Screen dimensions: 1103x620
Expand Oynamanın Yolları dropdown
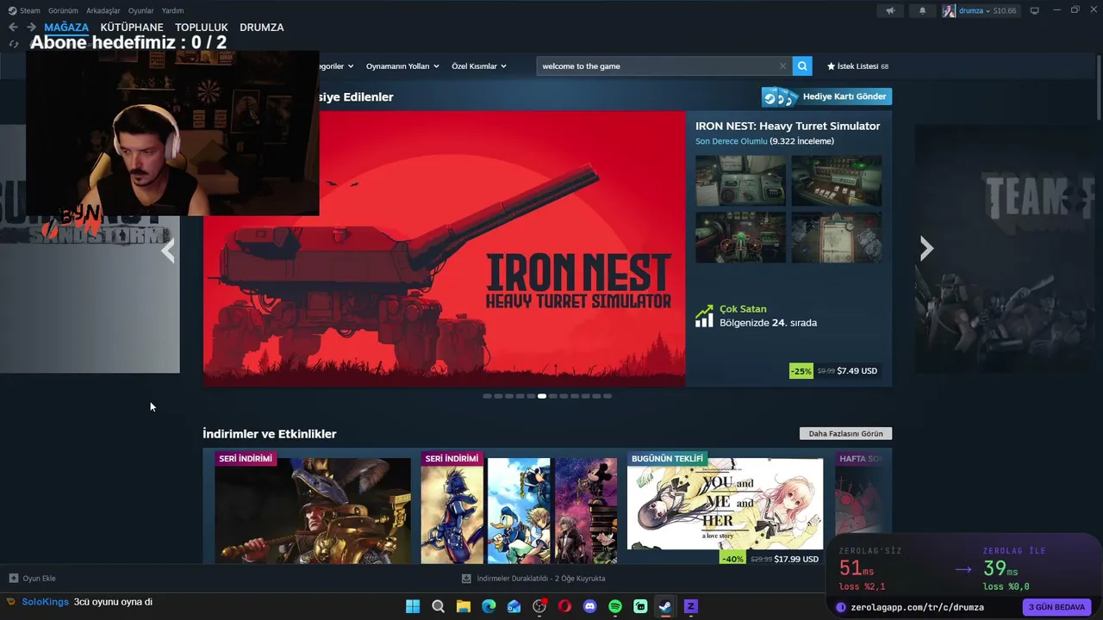click(402, 66)
